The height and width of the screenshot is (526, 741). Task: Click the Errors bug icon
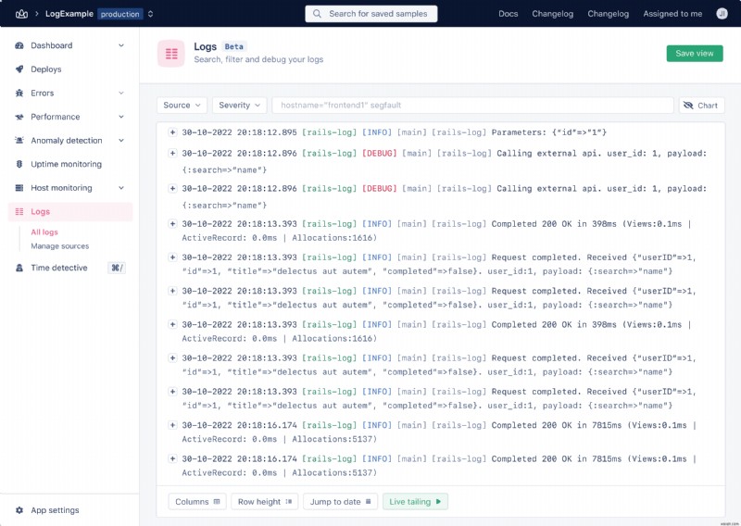coord(19,93)
